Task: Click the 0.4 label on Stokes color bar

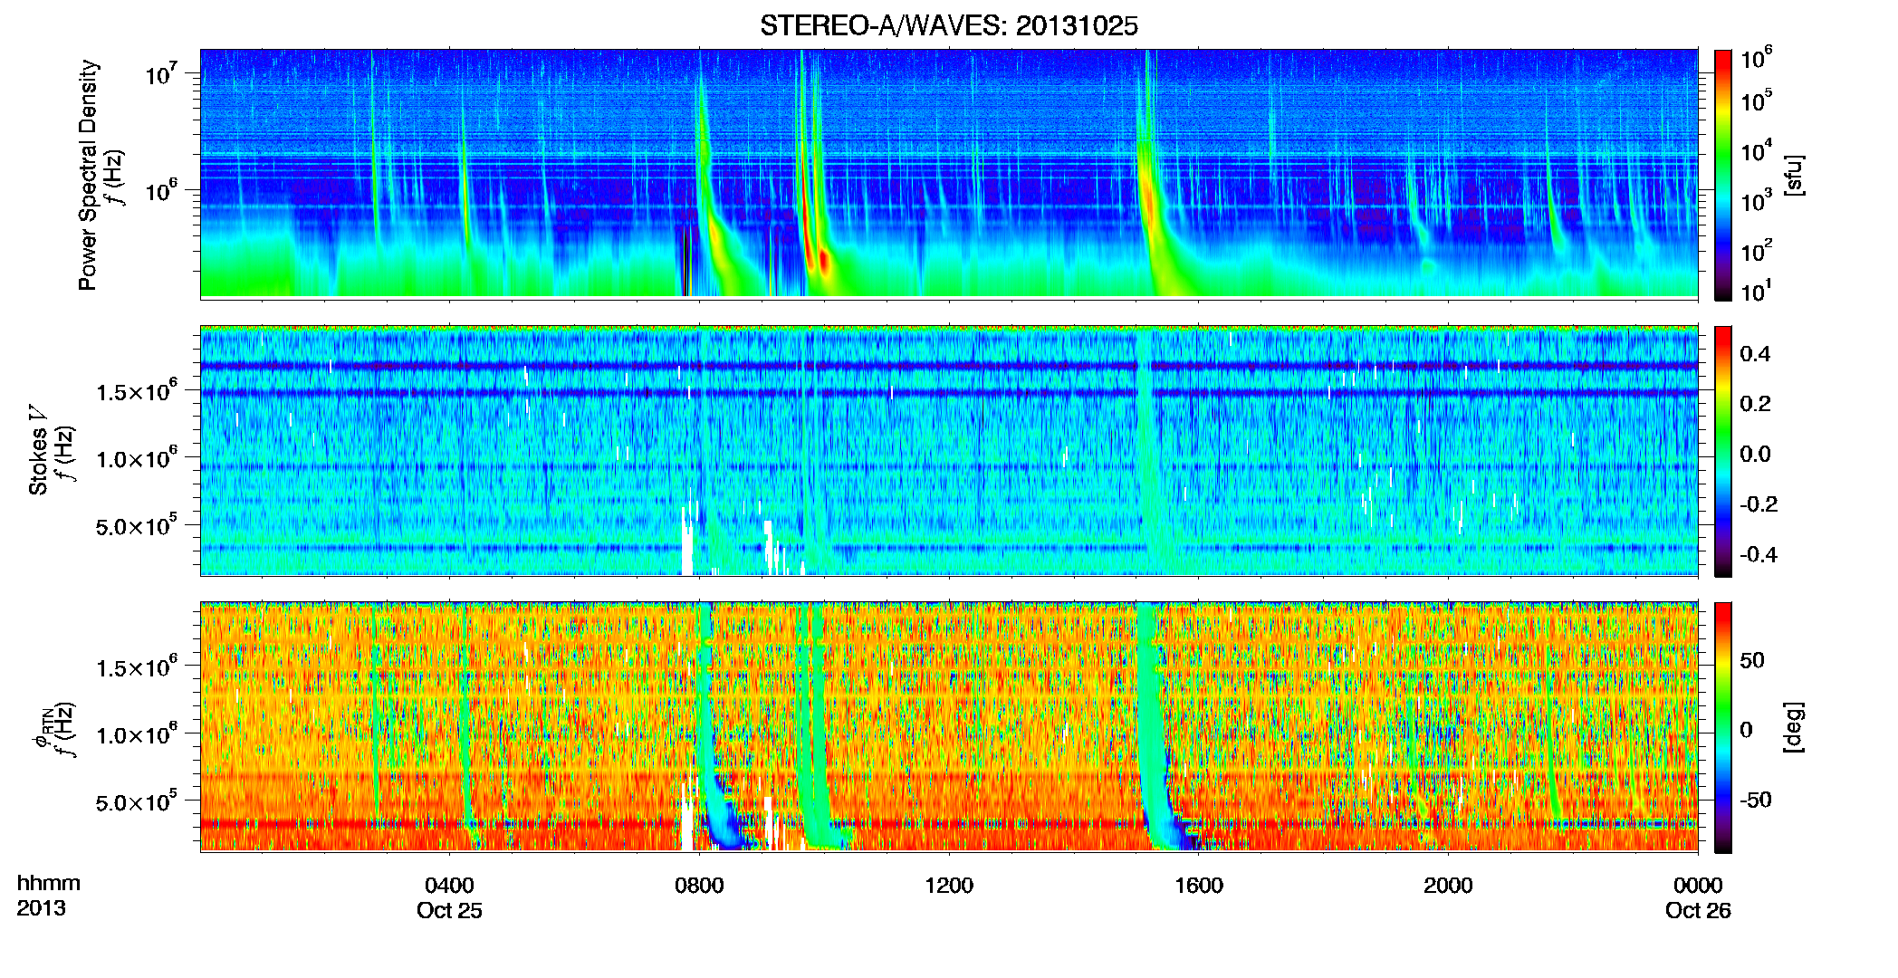Action: 1755,354
